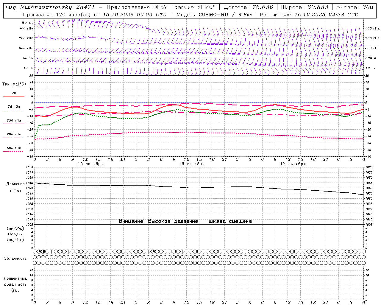Click the (мм/3ч.) precipitation unit label
The height and width of the screenshot is (305, 381).
click(15, 228)
